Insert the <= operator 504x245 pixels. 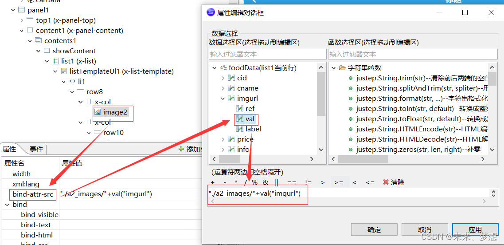coord(370,182)
